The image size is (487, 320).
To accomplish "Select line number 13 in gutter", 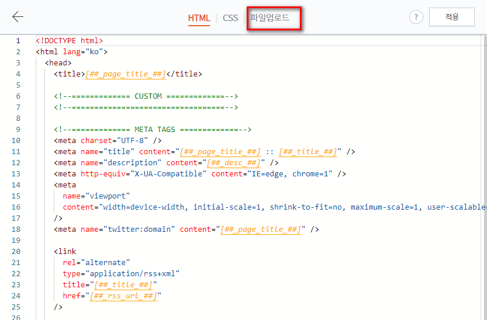I will [16, 173].
